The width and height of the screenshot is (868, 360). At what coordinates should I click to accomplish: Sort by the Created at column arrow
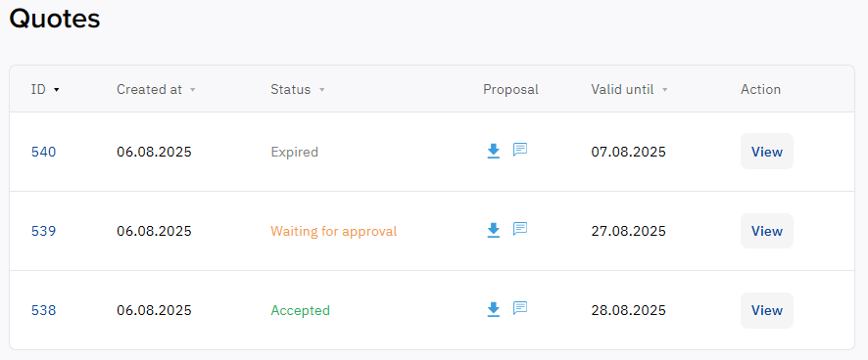[193, 90]
